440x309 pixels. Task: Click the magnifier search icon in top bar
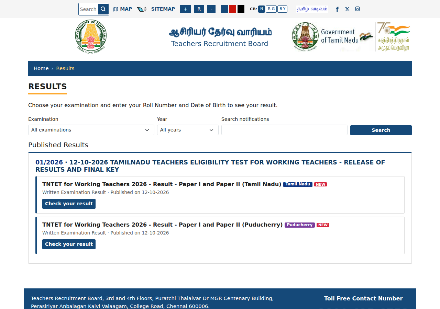[103, 9]
